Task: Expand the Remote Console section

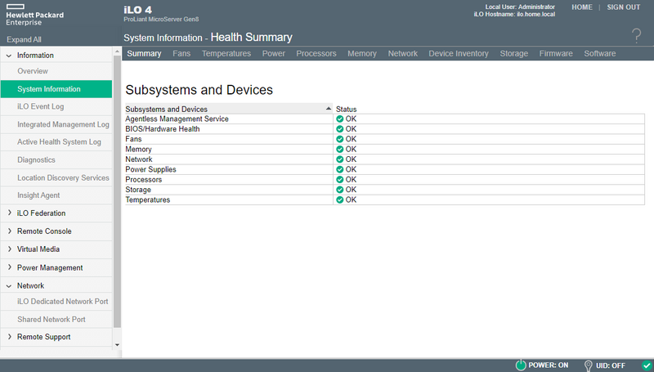Action: (9, 231)
